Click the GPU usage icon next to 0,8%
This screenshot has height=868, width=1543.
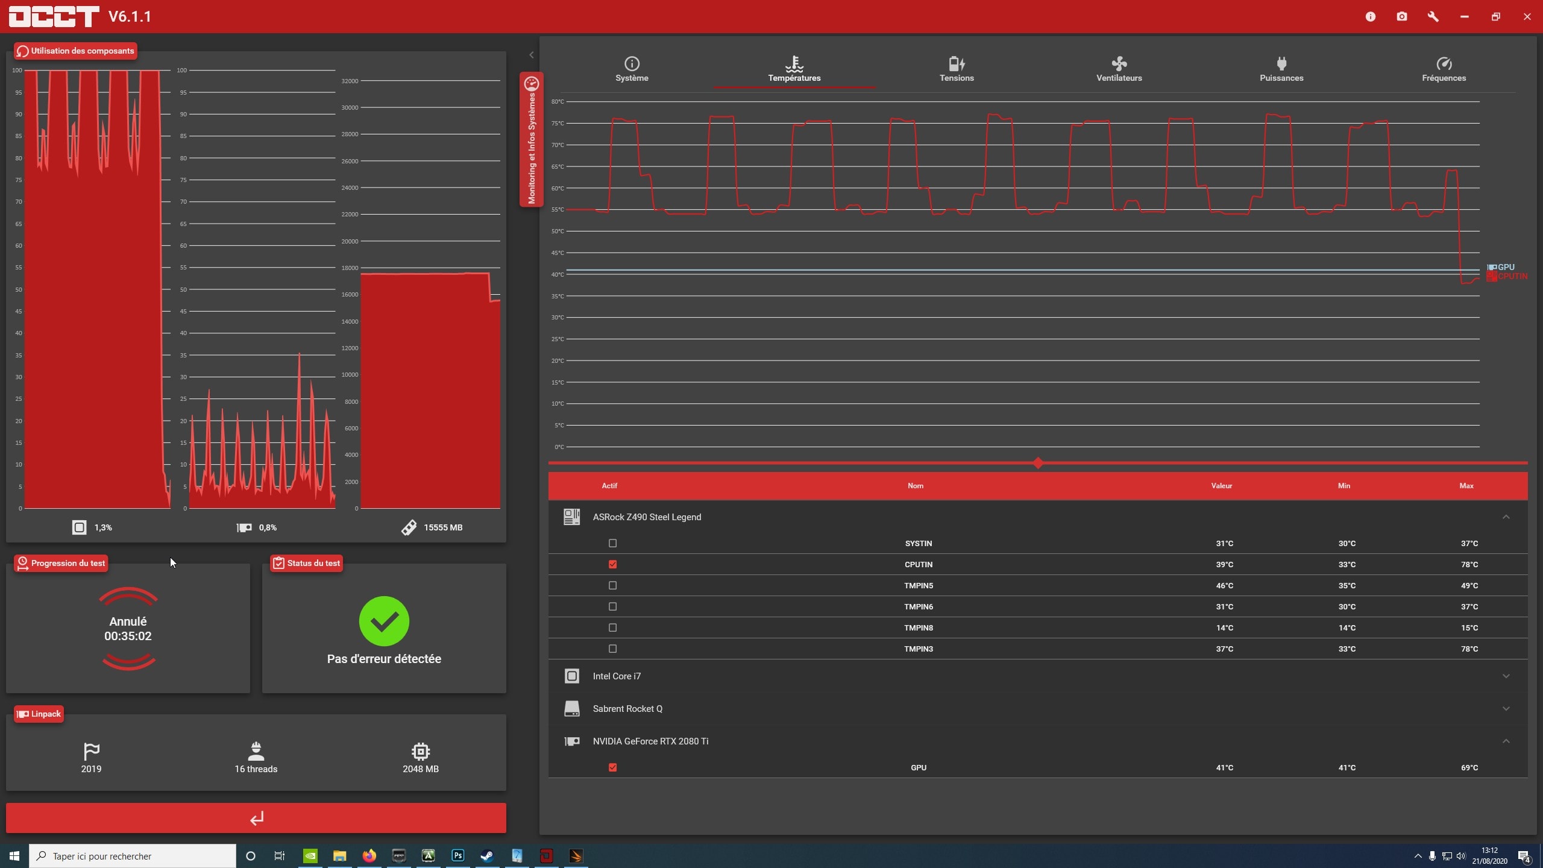click(244, 527)
